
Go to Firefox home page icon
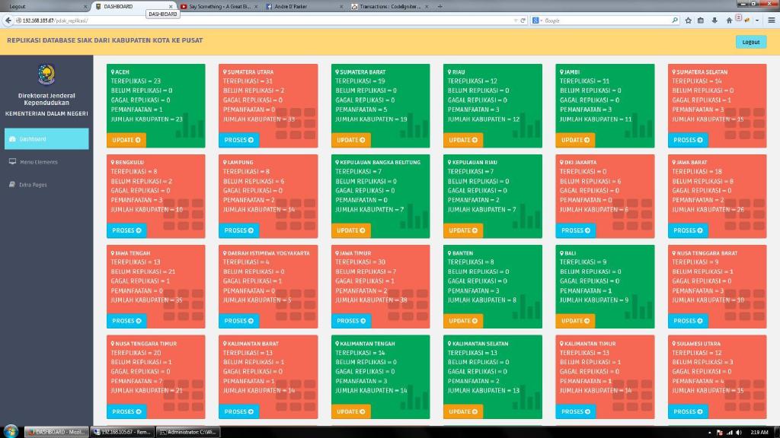pos(728,21)
